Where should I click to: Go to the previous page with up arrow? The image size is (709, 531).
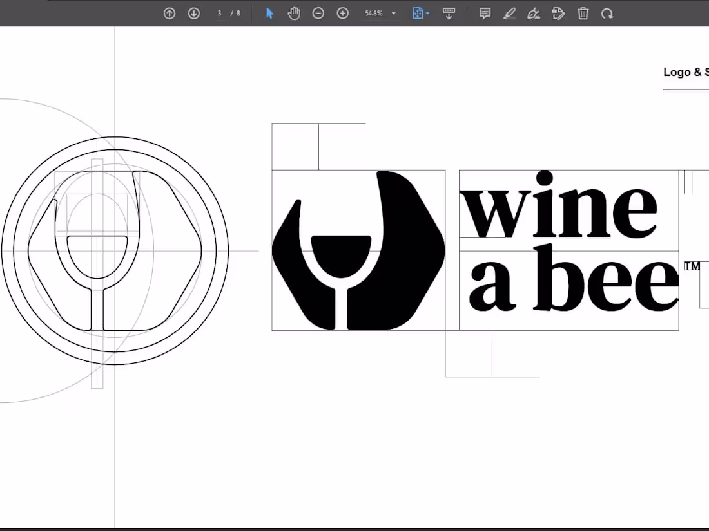[170, 13]
